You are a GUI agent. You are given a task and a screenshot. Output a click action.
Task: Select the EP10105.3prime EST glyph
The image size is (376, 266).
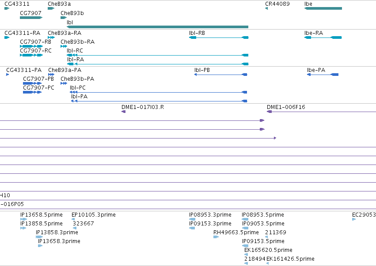[x=73, y=219]
